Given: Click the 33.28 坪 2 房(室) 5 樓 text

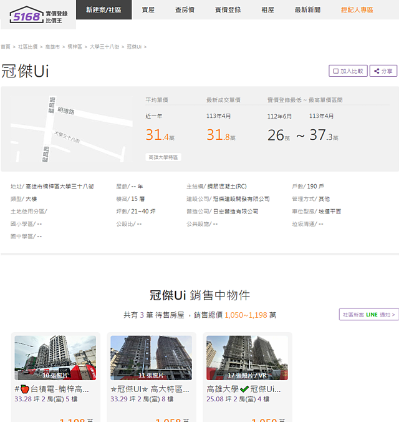Looking at the screenshot, I should pyautogui.click(x=46, y=399).
